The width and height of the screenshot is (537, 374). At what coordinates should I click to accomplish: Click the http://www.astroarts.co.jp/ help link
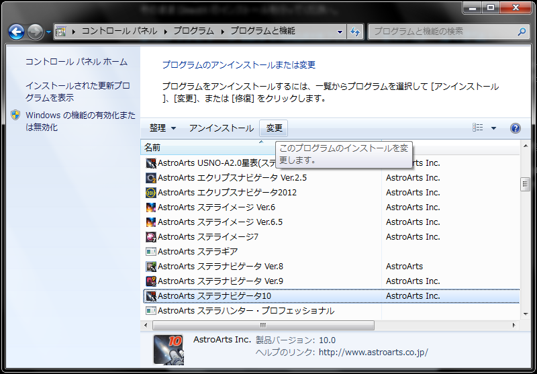pyautogui.click(x=373, y=352)
